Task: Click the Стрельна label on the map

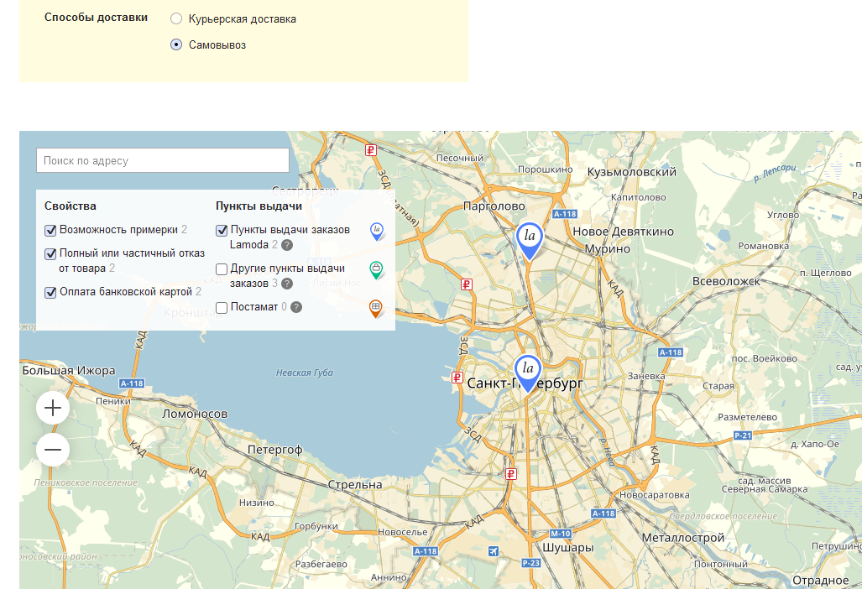Action: pyautogui.click(x=355, y=485)
